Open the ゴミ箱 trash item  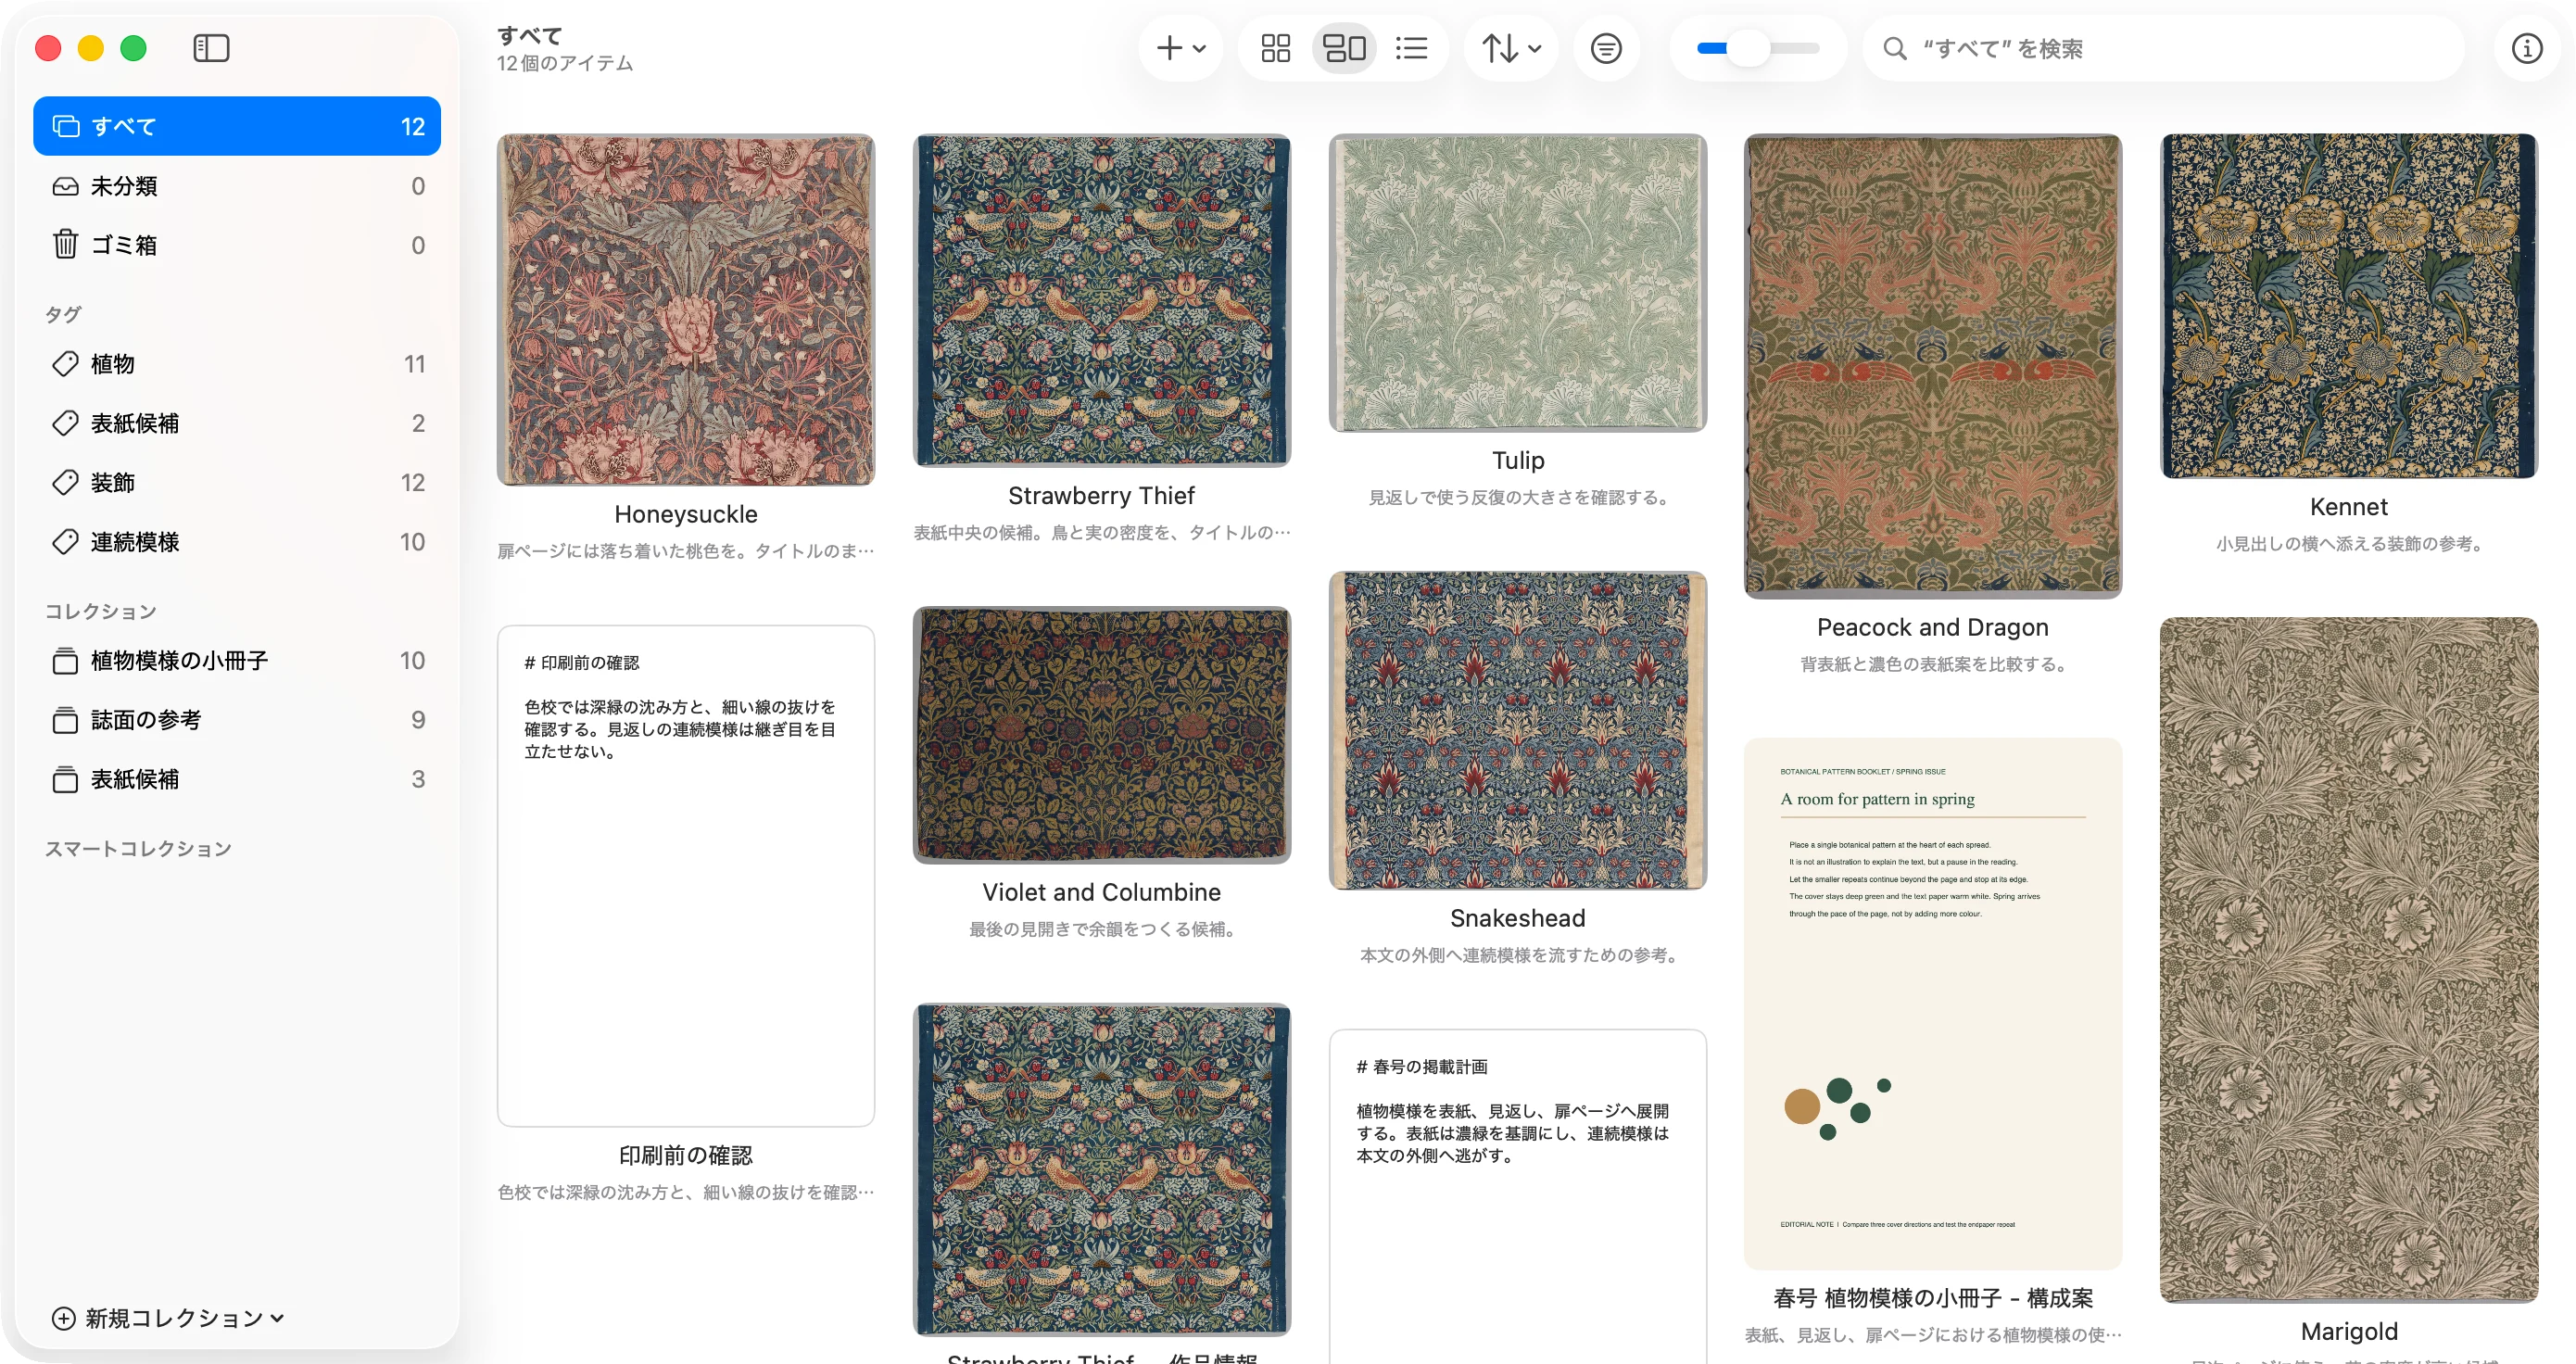pyautogui.click(x=237, y=245)
